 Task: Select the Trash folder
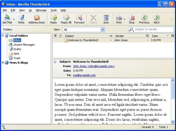[x=17, y=58]
